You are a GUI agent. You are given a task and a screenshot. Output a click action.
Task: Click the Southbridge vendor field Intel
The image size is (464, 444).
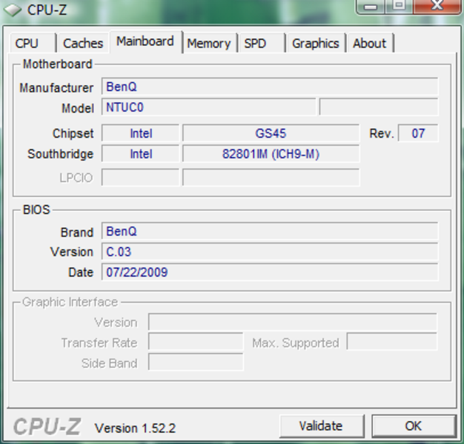click(x=141, y=154)
